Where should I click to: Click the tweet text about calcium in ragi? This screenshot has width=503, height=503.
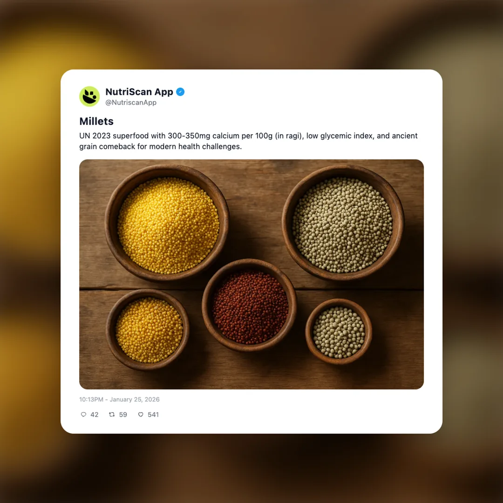(x=248, y=141)
